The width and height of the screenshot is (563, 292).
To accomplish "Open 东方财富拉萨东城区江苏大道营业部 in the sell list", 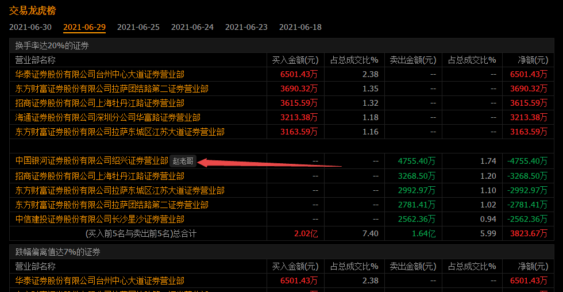I will (120, 190).
